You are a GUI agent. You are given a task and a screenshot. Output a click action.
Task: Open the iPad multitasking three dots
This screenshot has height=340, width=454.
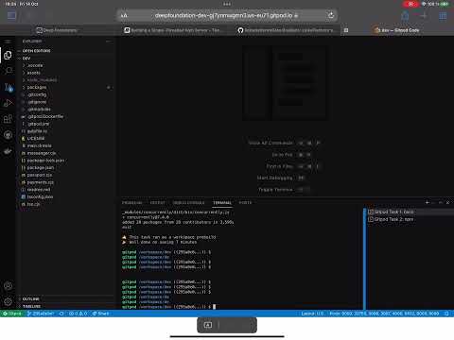(227, 4)
